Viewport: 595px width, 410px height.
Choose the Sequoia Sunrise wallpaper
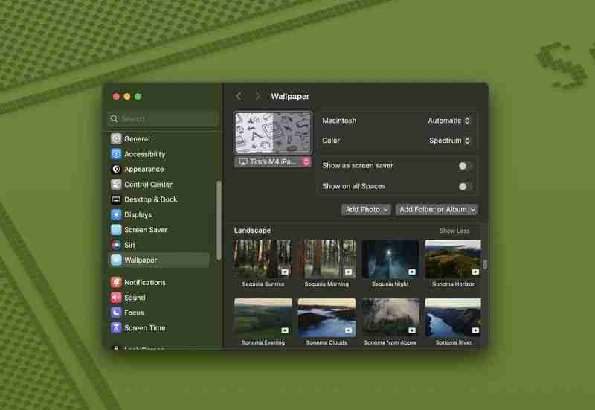click(263, 259)
